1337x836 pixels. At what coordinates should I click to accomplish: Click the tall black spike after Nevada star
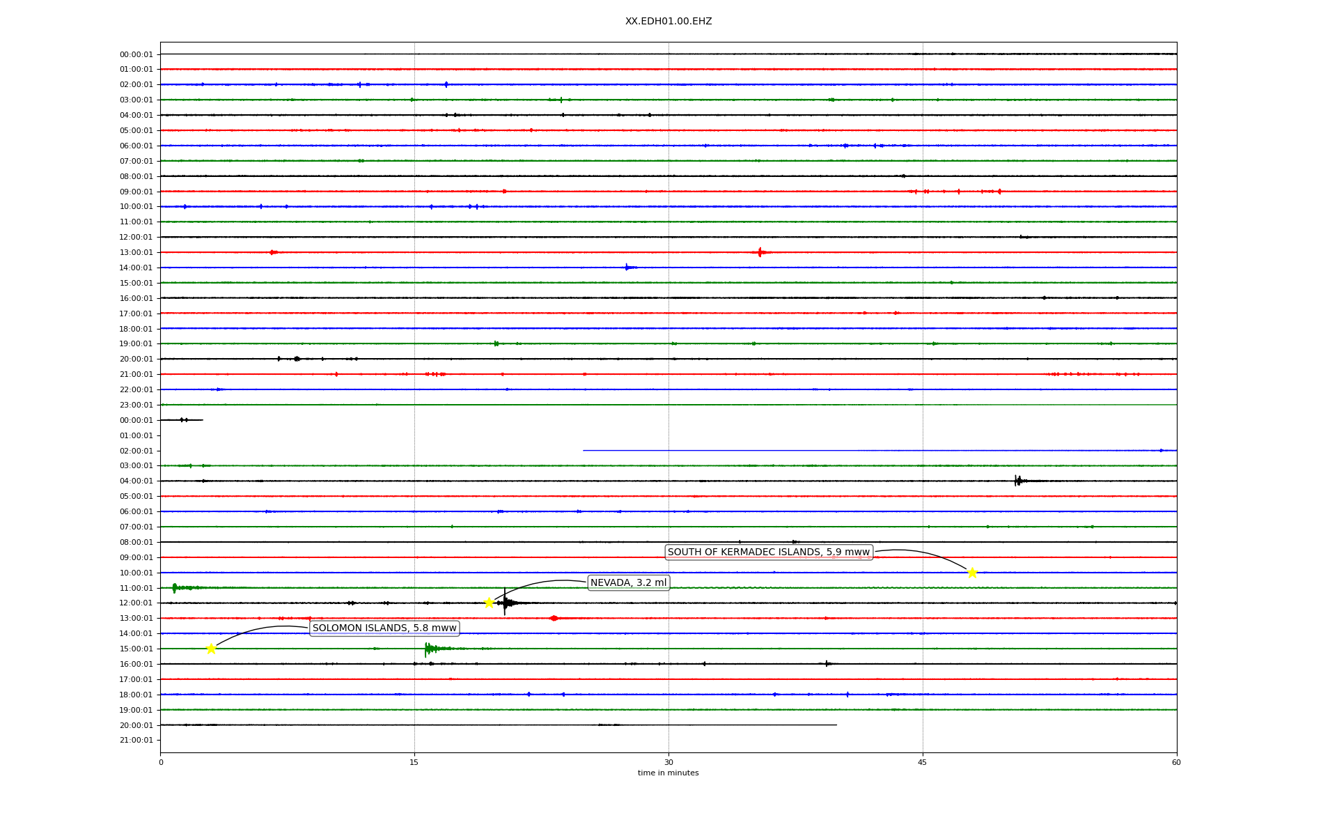505,602
